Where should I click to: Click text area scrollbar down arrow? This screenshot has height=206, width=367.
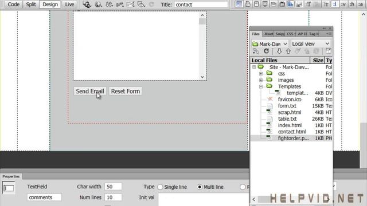(202, 77)
